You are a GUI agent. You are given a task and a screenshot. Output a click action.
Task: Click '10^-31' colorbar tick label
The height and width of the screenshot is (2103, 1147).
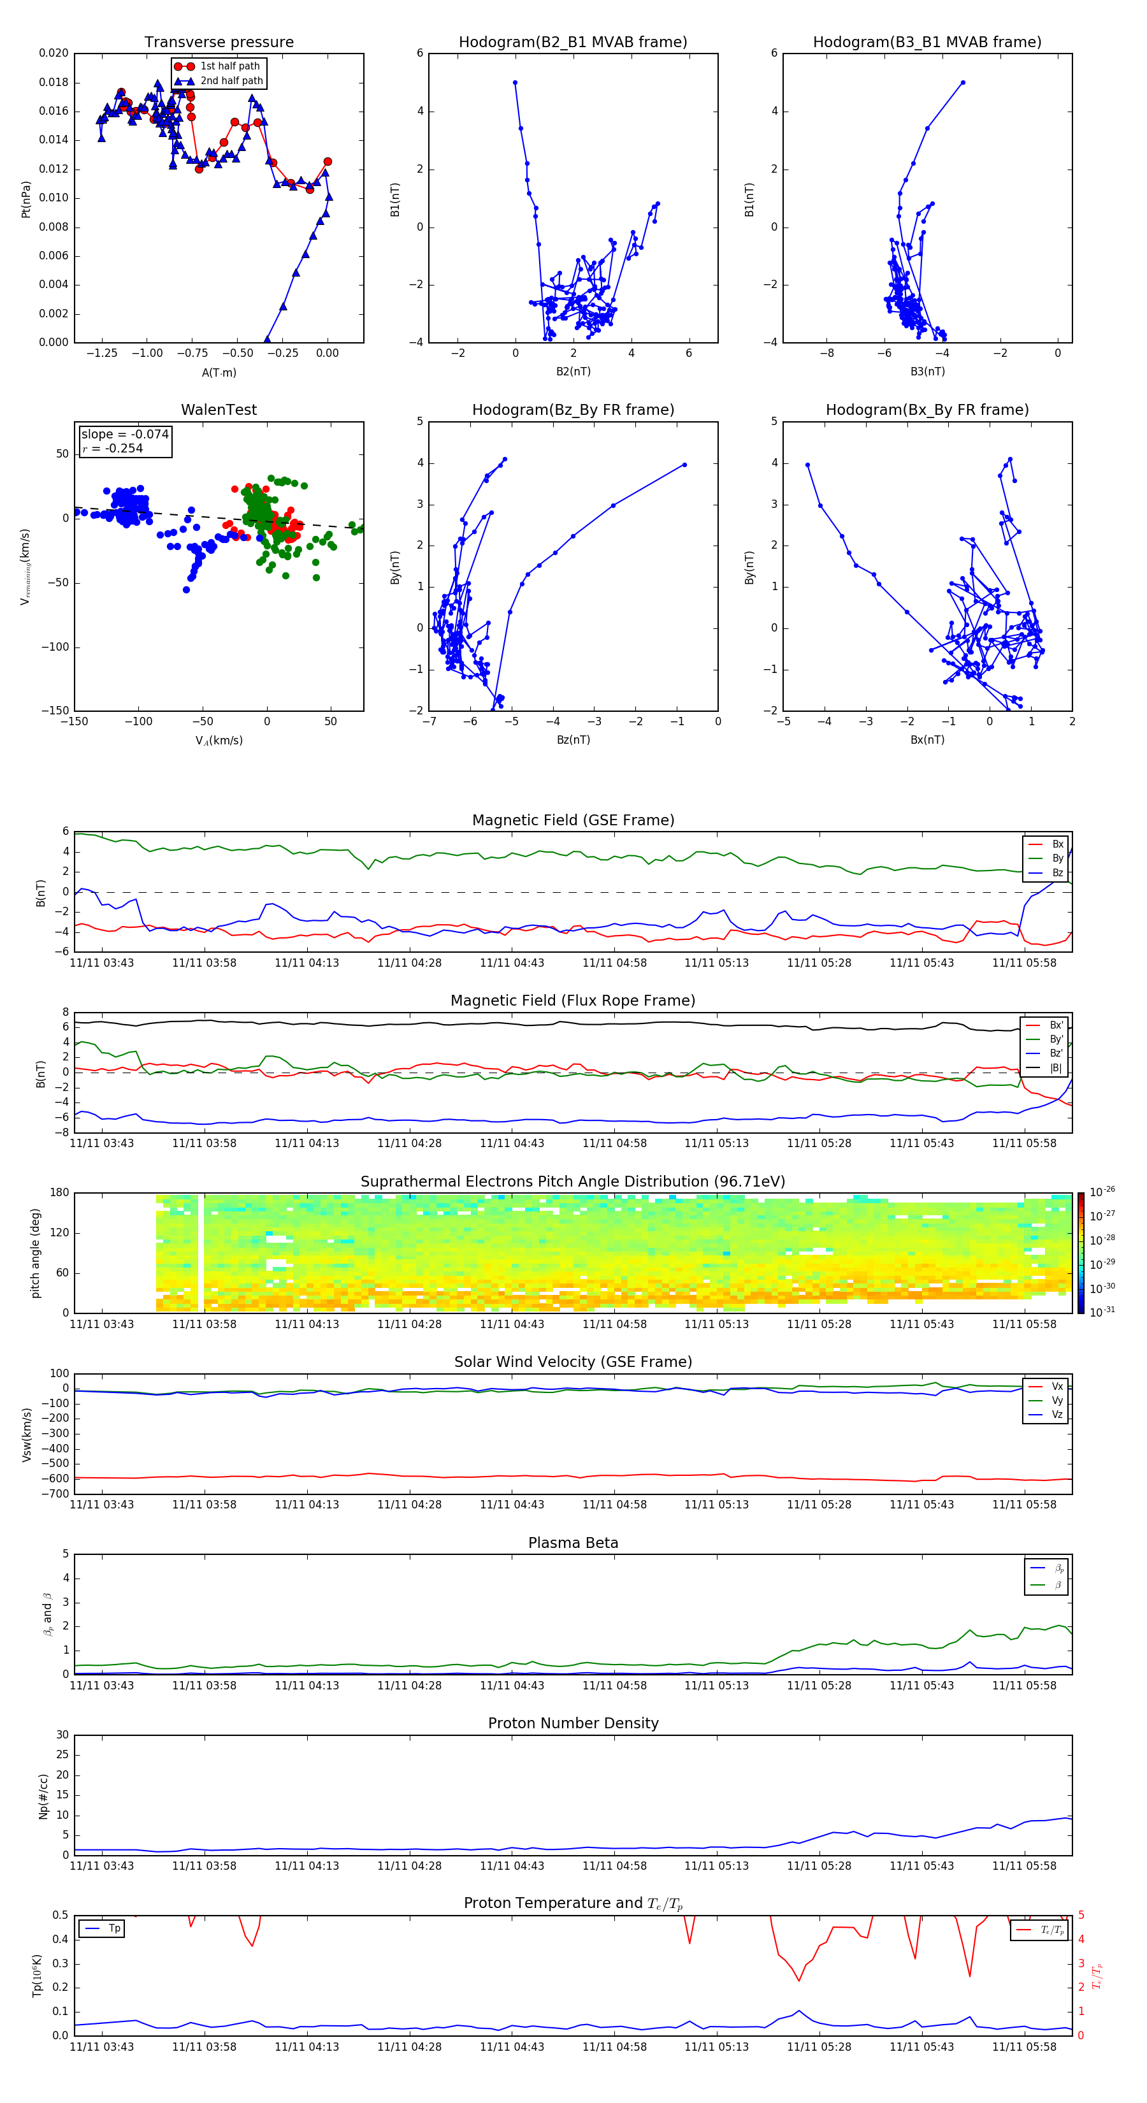tap(1102, 1312)
